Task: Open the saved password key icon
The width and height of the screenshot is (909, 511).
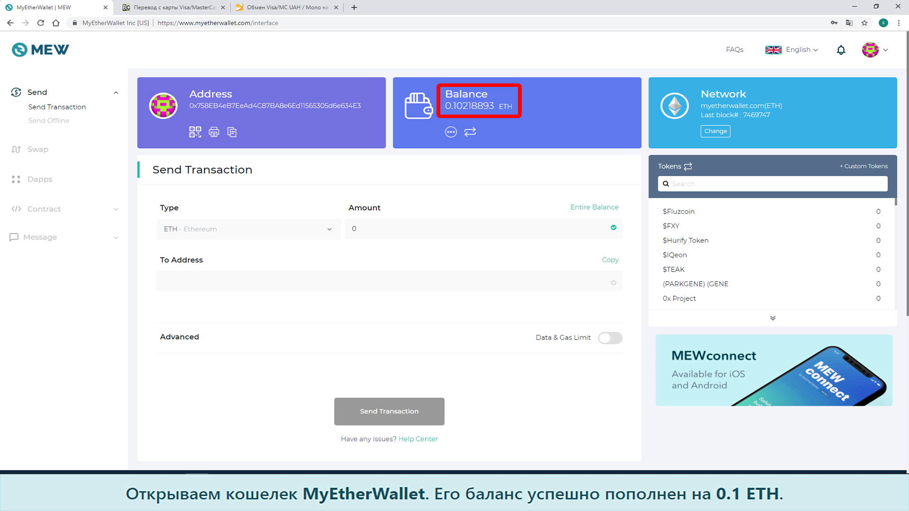Action: tap(834, 23)
